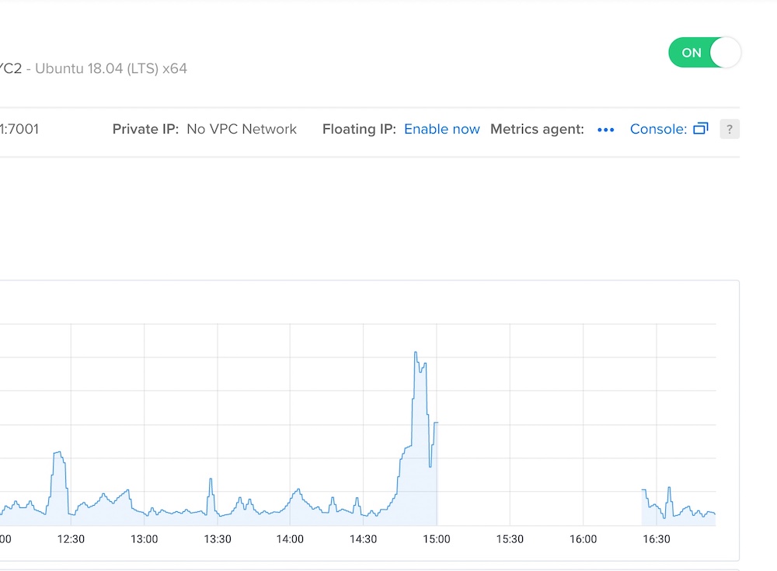Click the 13:00 time axis label

[144, 539]
